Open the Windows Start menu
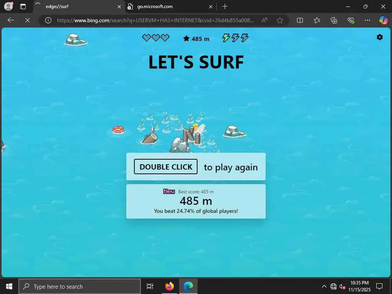This screenshot has height=294, width=392. (x=9, y=286)
